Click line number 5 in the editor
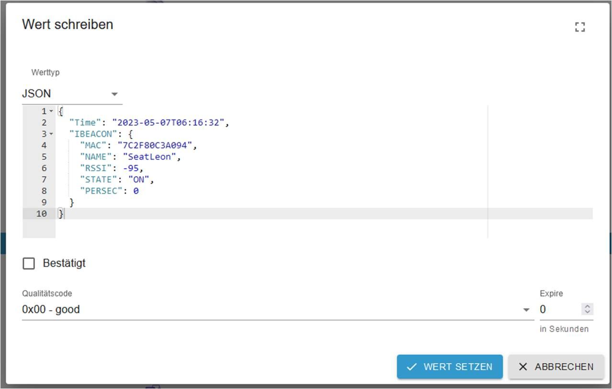 (44, 156)
